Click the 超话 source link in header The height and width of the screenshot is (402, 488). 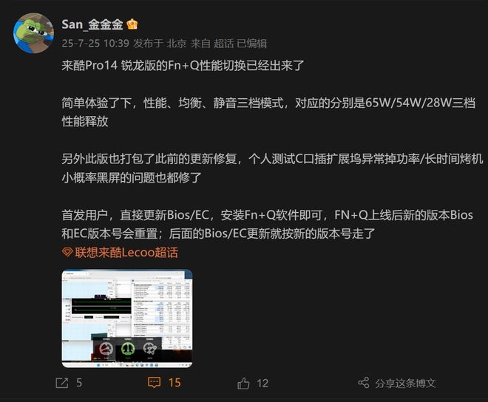224,44
